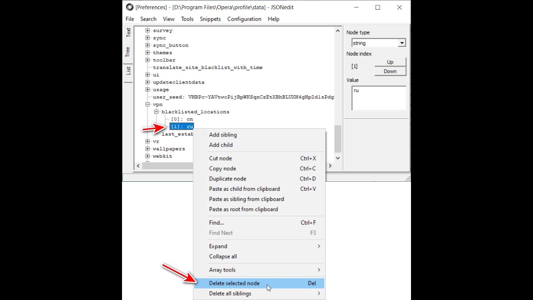The height and width of the screenshot is (300, 533).
Task: Collapse the blacklisted_locations node
Action: point(156,112)
